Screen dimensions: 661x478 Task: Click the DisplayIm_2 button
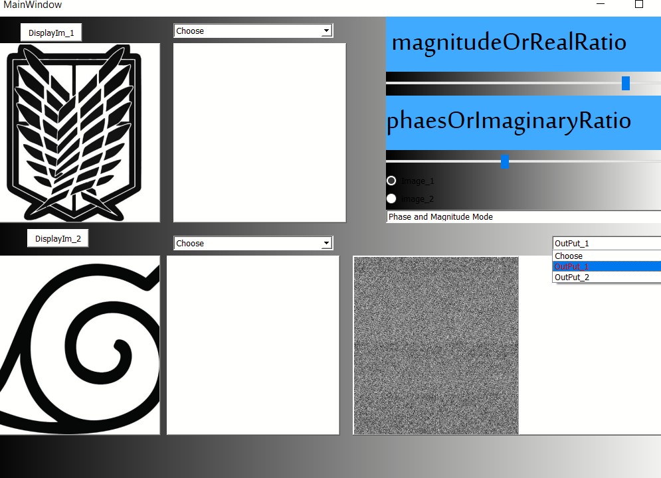pos(58,238)
